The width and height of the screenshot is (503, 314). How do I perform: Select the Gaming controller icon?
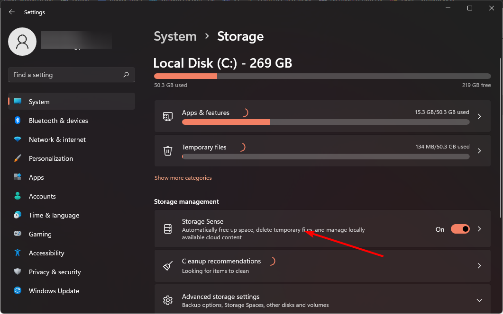[x=18, y=234]
